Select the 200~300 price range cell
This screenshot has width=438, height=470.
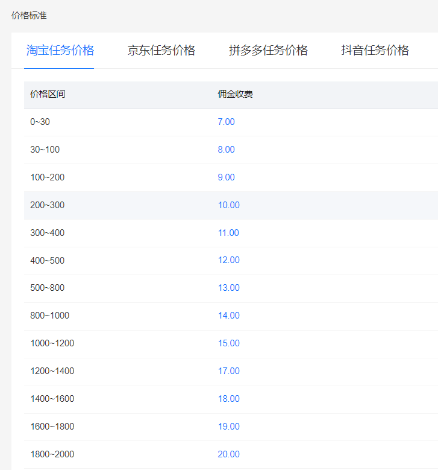coord(48,205)
